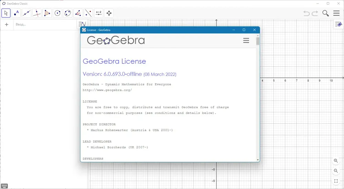The width and height of the screenshot is (344, 189).
Task: Click the License window scrollbar thumb
Action: pyautogui.click(x=258, y=41)
